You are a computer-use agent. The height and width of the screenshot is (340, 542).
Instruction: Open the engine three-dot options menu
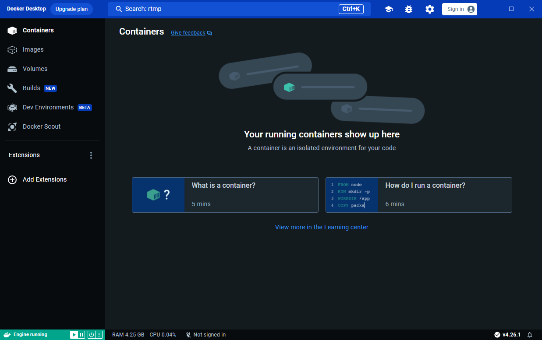pos(99,335)
